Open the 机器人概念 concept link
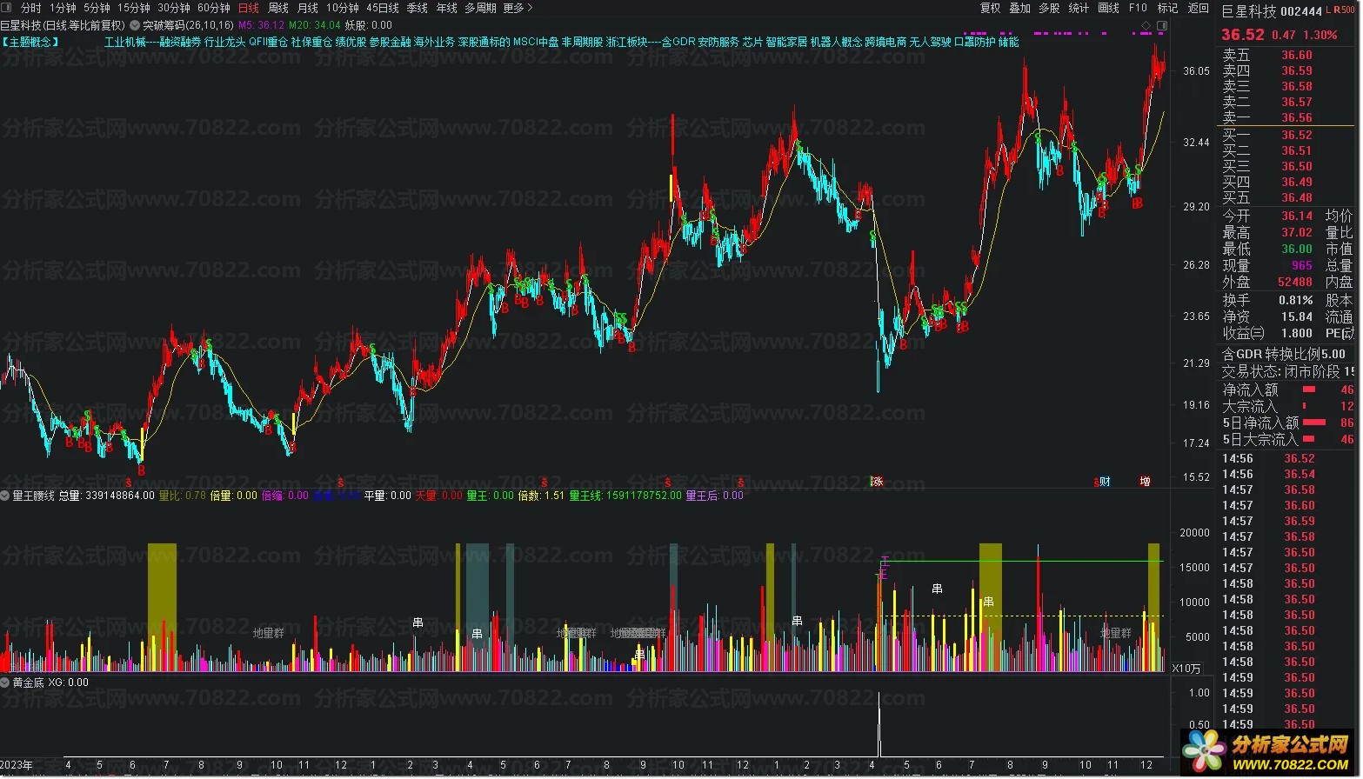The width and height of the screenshot is (1363, 779). point(836,42)
